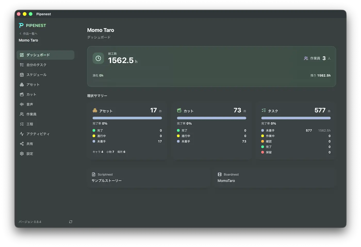361x247 pixels.
Task: Click the アクティビティ pulse icon in sidebar
Action: 22,134
